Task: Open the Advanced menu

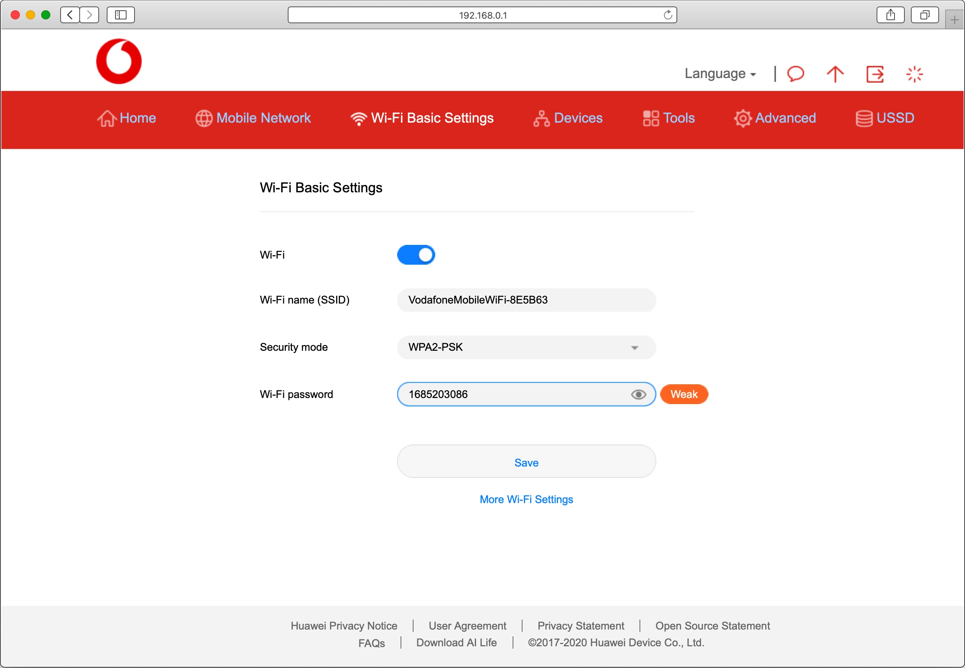Action: point(775,118)
